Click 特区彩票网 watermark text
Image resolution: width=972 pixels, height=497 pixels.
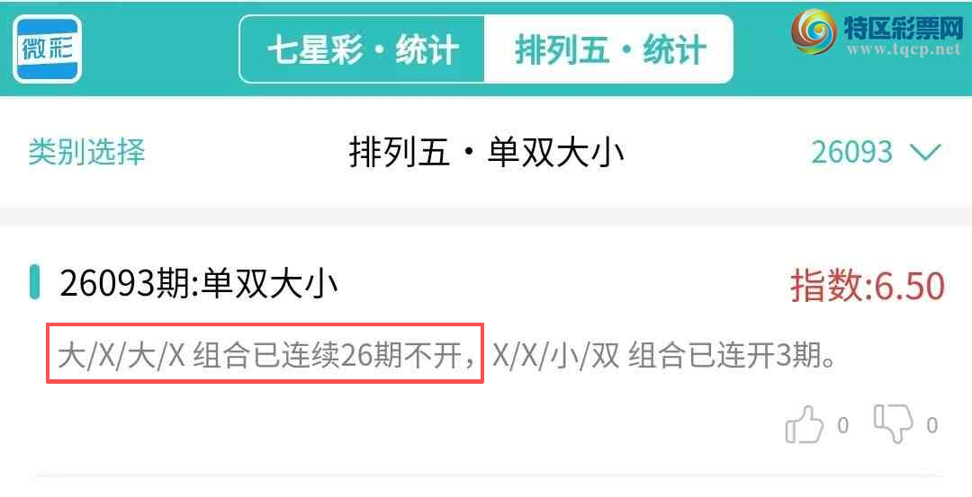904,27
